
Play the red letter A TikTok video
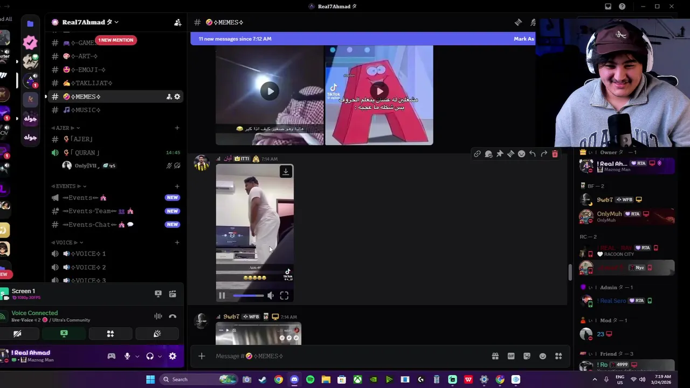point(379,91)
